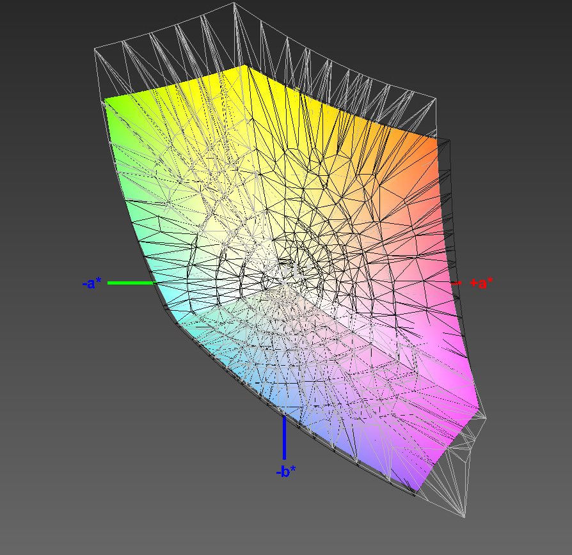Image resolution: width=572 pixels, height=555 pixels.
Task: Click the +a* axis label
Action: point(481,283)
